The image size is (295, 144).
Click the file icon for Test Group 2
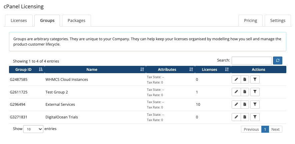point(245,92)
